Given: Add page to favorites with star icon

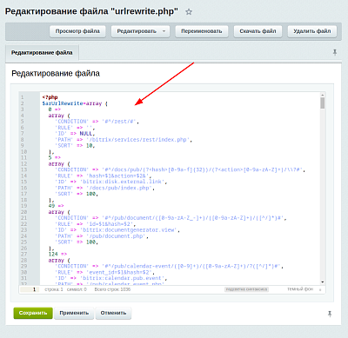Looking at the screenshot, I should click(189, 12).
